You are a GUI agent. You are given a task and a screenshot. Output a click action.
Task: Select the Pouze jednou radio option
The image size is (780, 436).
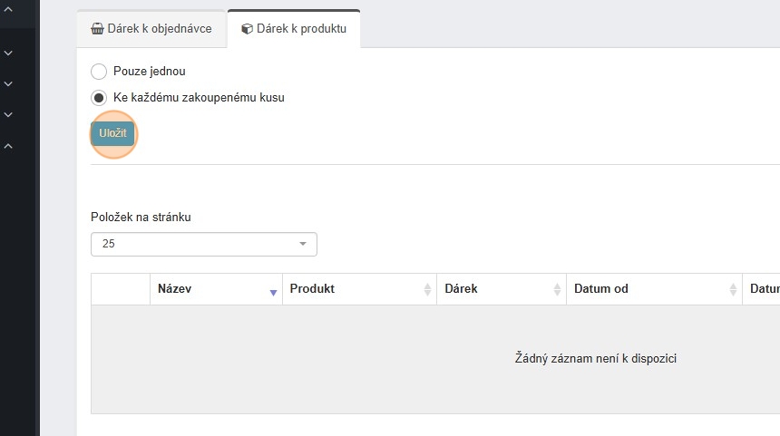[x=99, y=72]
